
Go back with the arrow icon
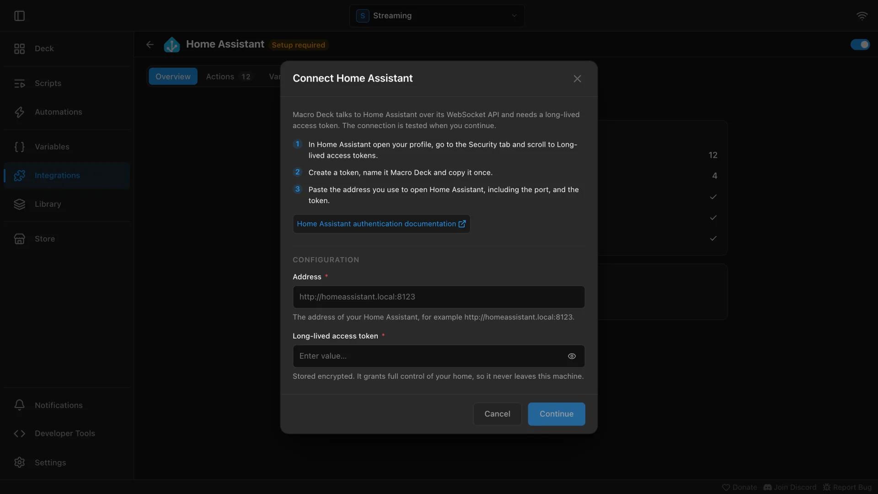(x=150, y=44)
